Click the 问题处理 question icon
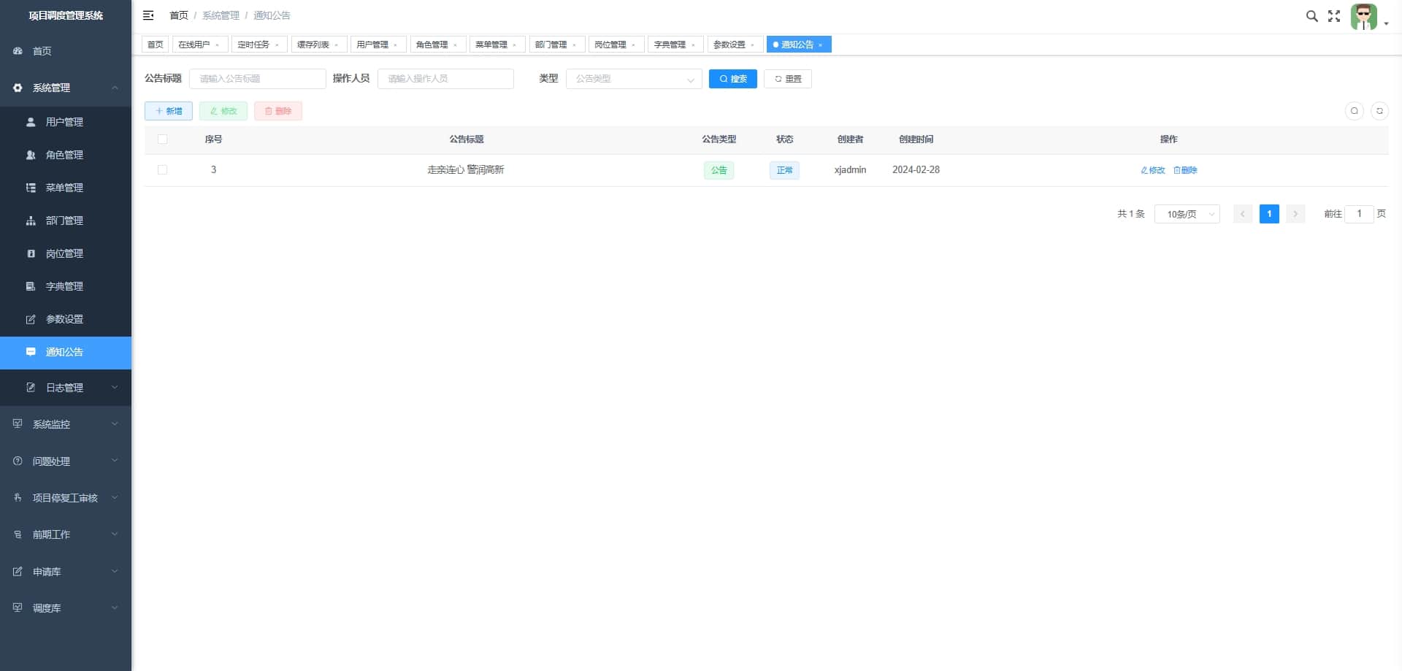This screenshot has width=1402, height=671. 18,461
